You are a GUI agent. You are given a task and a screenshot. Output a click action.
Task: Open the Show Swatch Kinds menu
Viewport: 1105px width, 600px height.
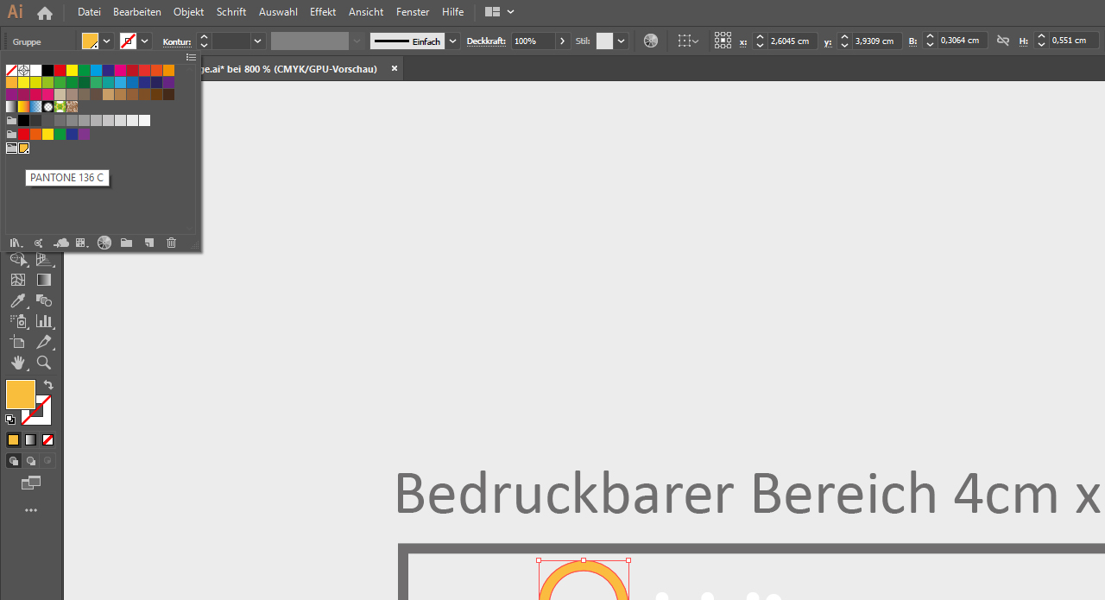(82, 243)
